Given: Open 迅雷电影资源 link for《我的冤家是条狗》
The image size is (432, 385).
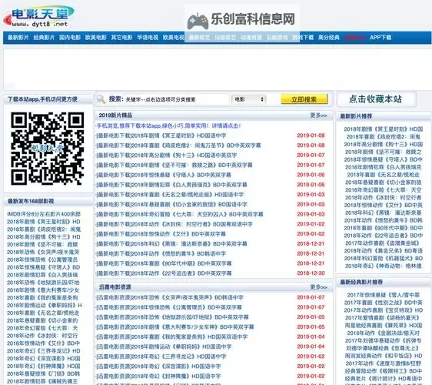Looking at the screenshot, I should 172,336.
